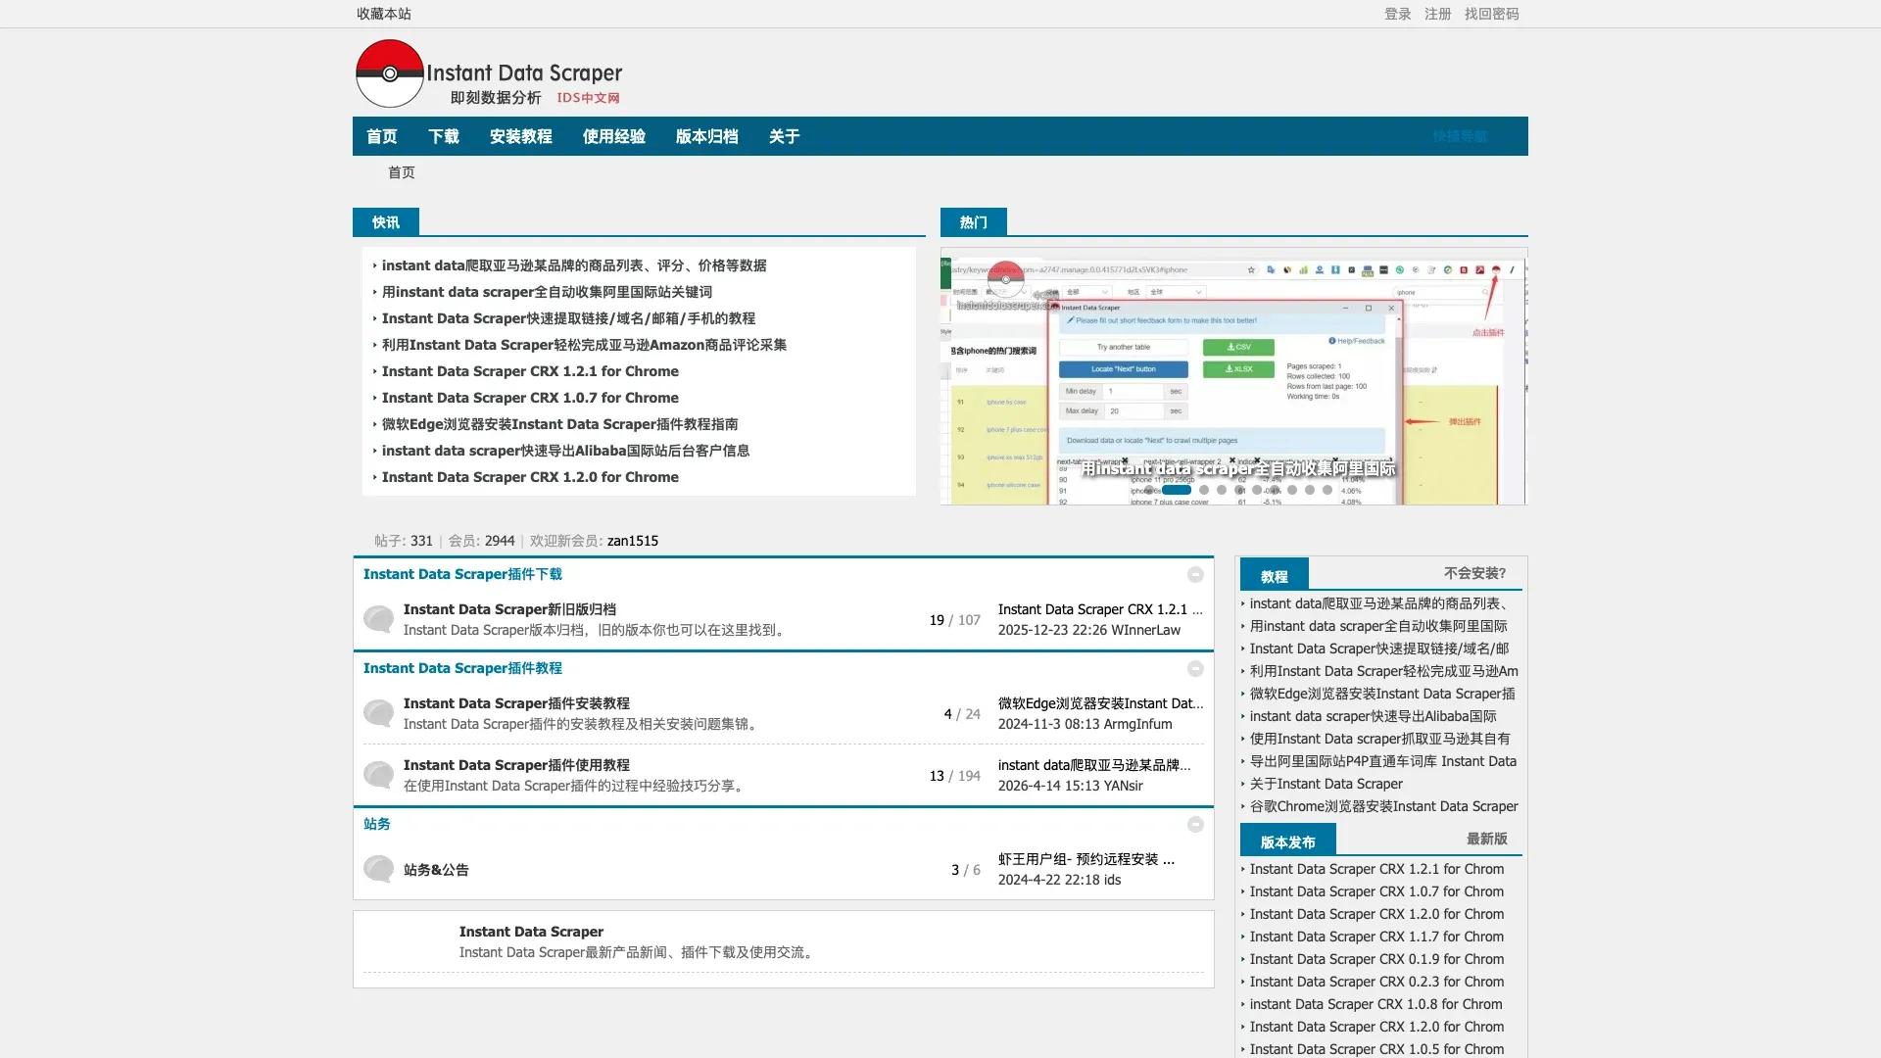
Task: Click the 找回密码 link
Action: 1491,14
